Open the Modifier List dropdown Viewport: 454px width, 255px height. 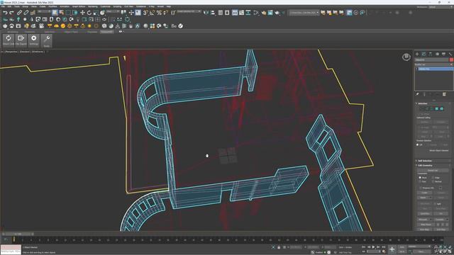433,64
